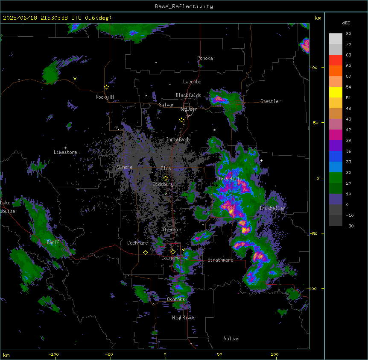Screen dimensions: 368x360
Task: Click the RedDeer city label
Action: click(x=188, y=109)
